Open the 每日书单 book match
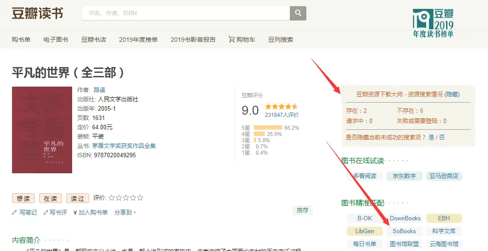 point(365,244)
